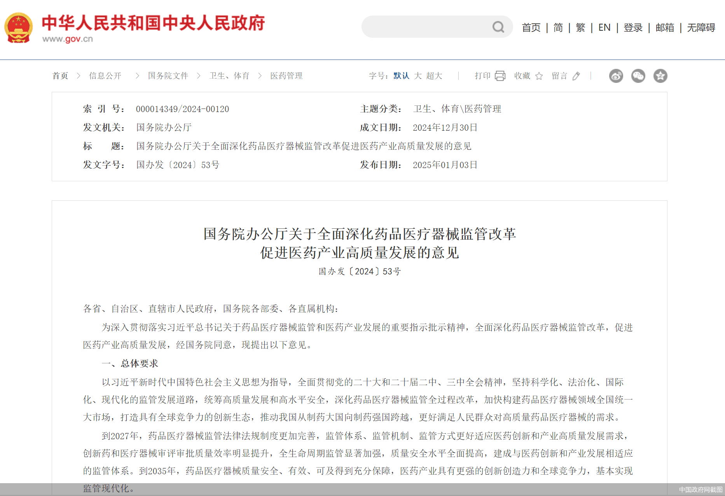Open 国务院文件 from the breadcrumb
This screenshot has height=496, width=725.
(168, 76)
